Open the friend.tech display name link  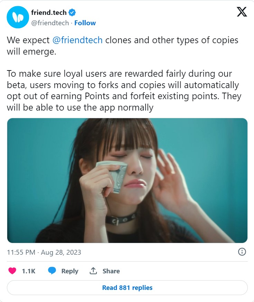[49, 13]
